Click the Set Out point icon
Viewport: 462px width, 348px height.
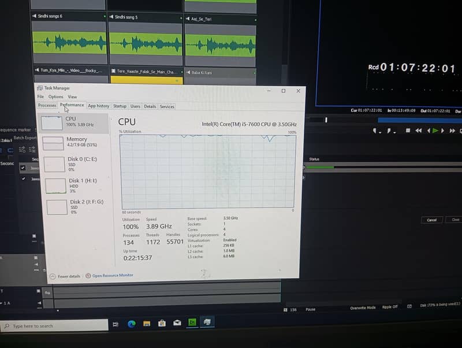[389, 130]
